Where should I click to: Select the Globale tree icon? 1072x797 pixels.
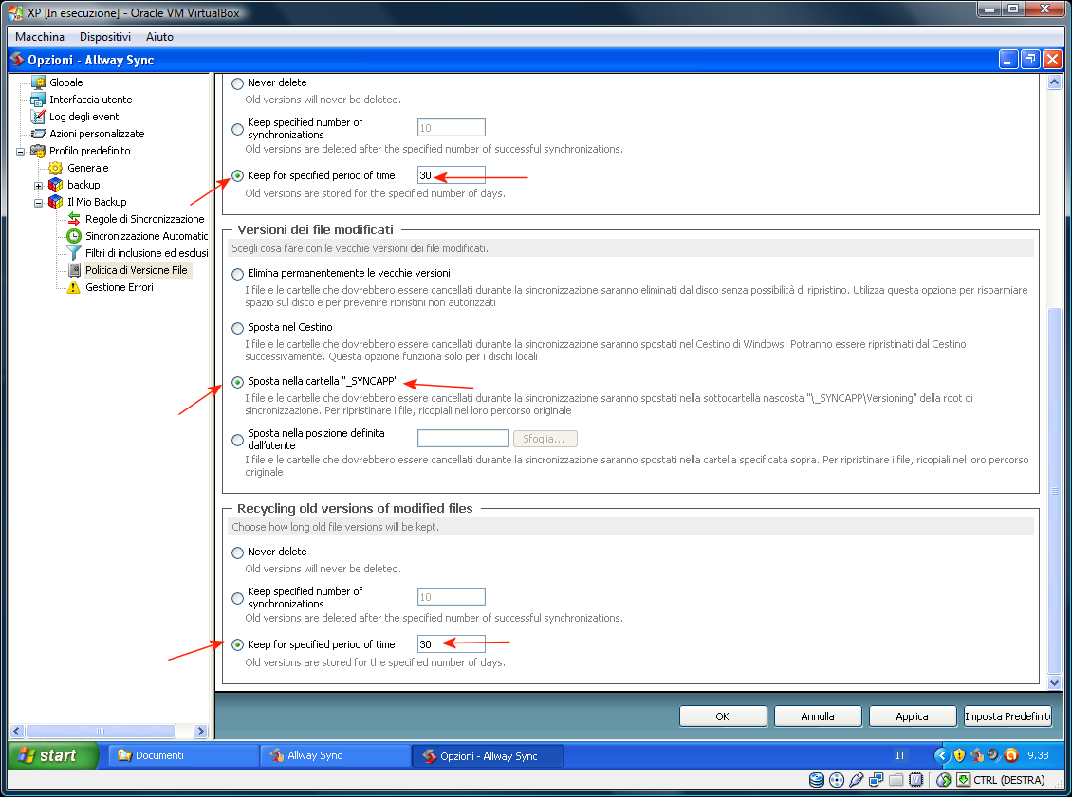click(38, 82)
